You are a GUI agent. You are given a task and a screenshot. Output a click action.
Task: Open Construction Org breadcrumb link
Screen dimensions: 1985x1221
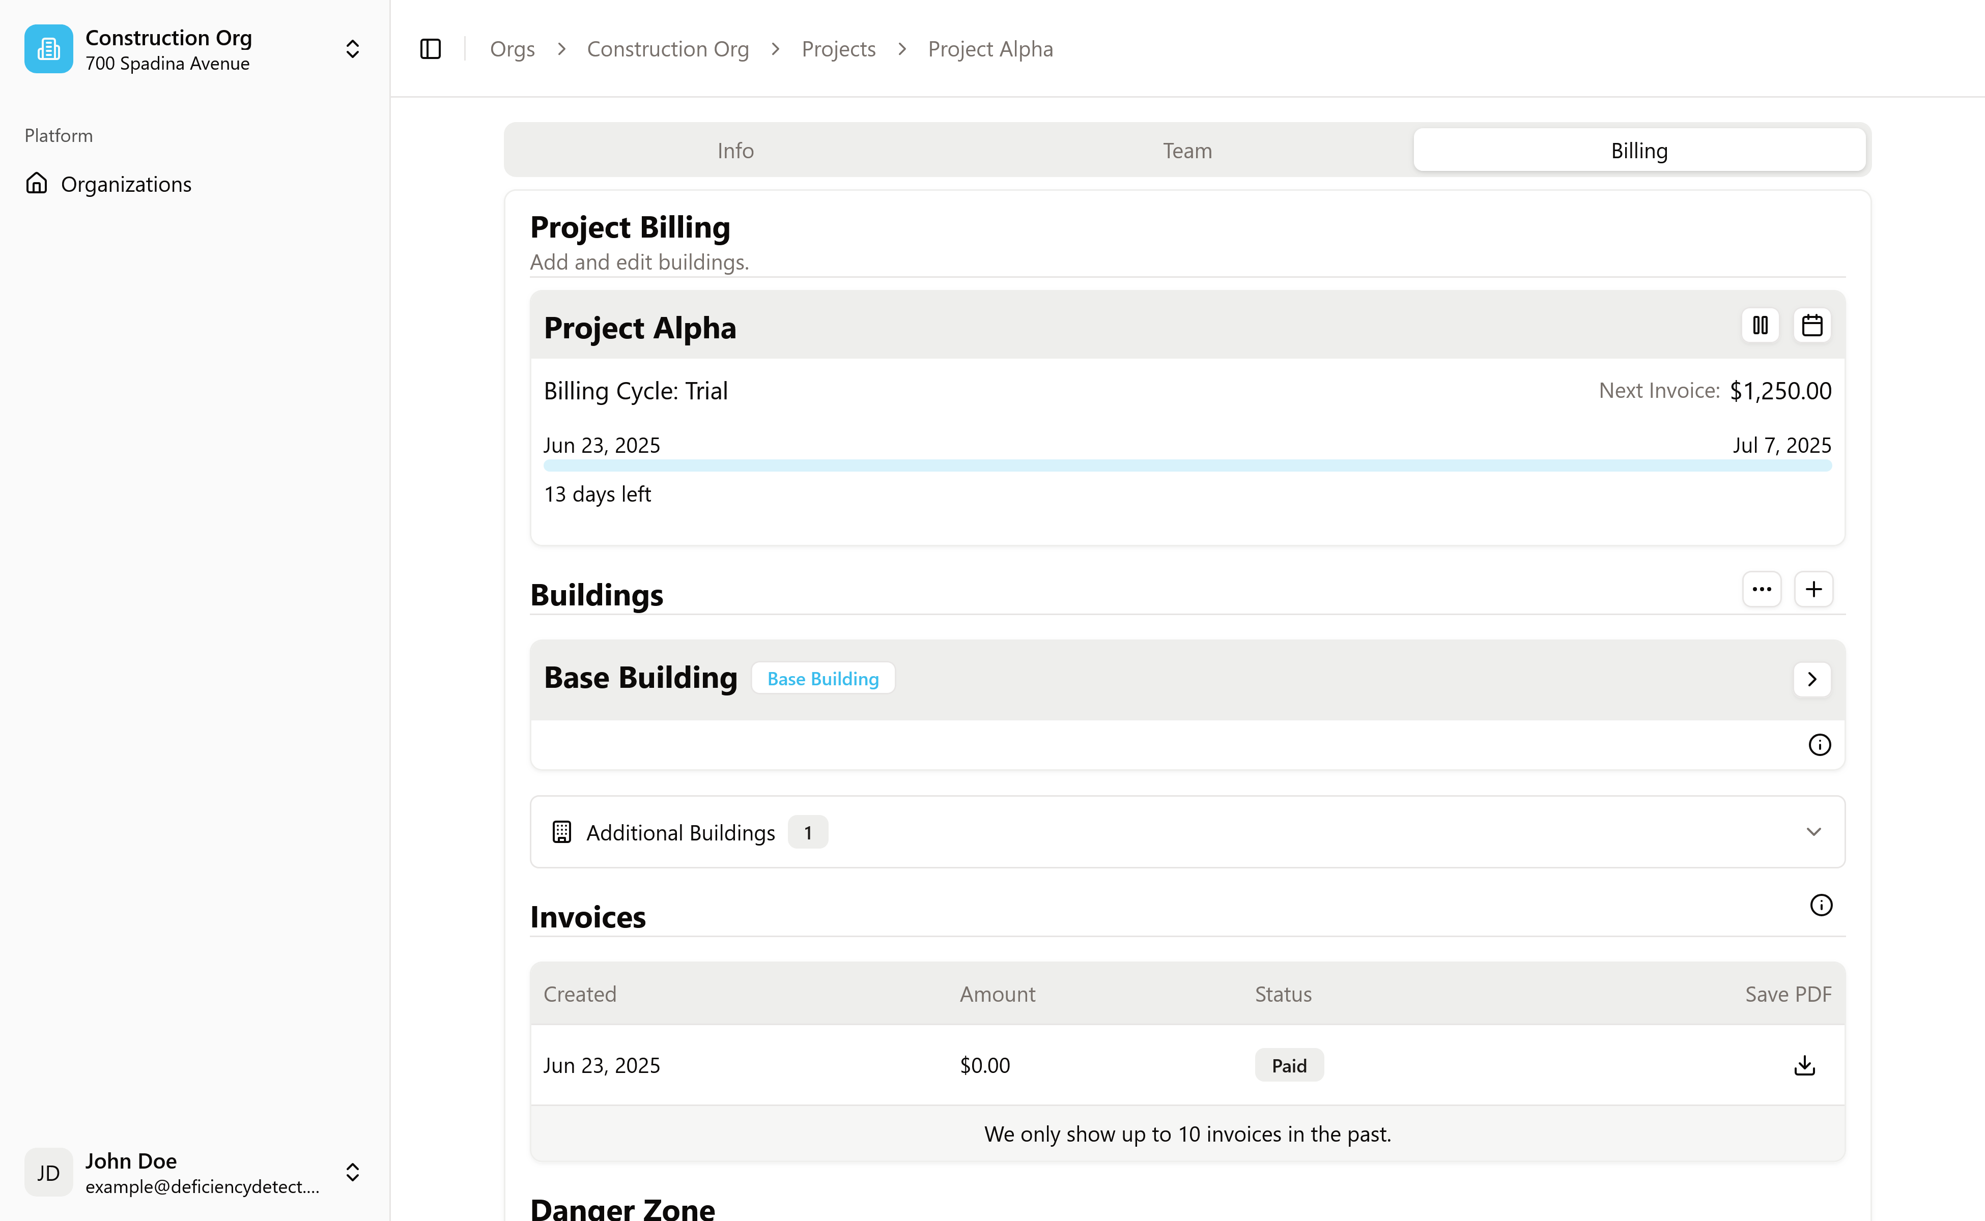coord(668,48)
